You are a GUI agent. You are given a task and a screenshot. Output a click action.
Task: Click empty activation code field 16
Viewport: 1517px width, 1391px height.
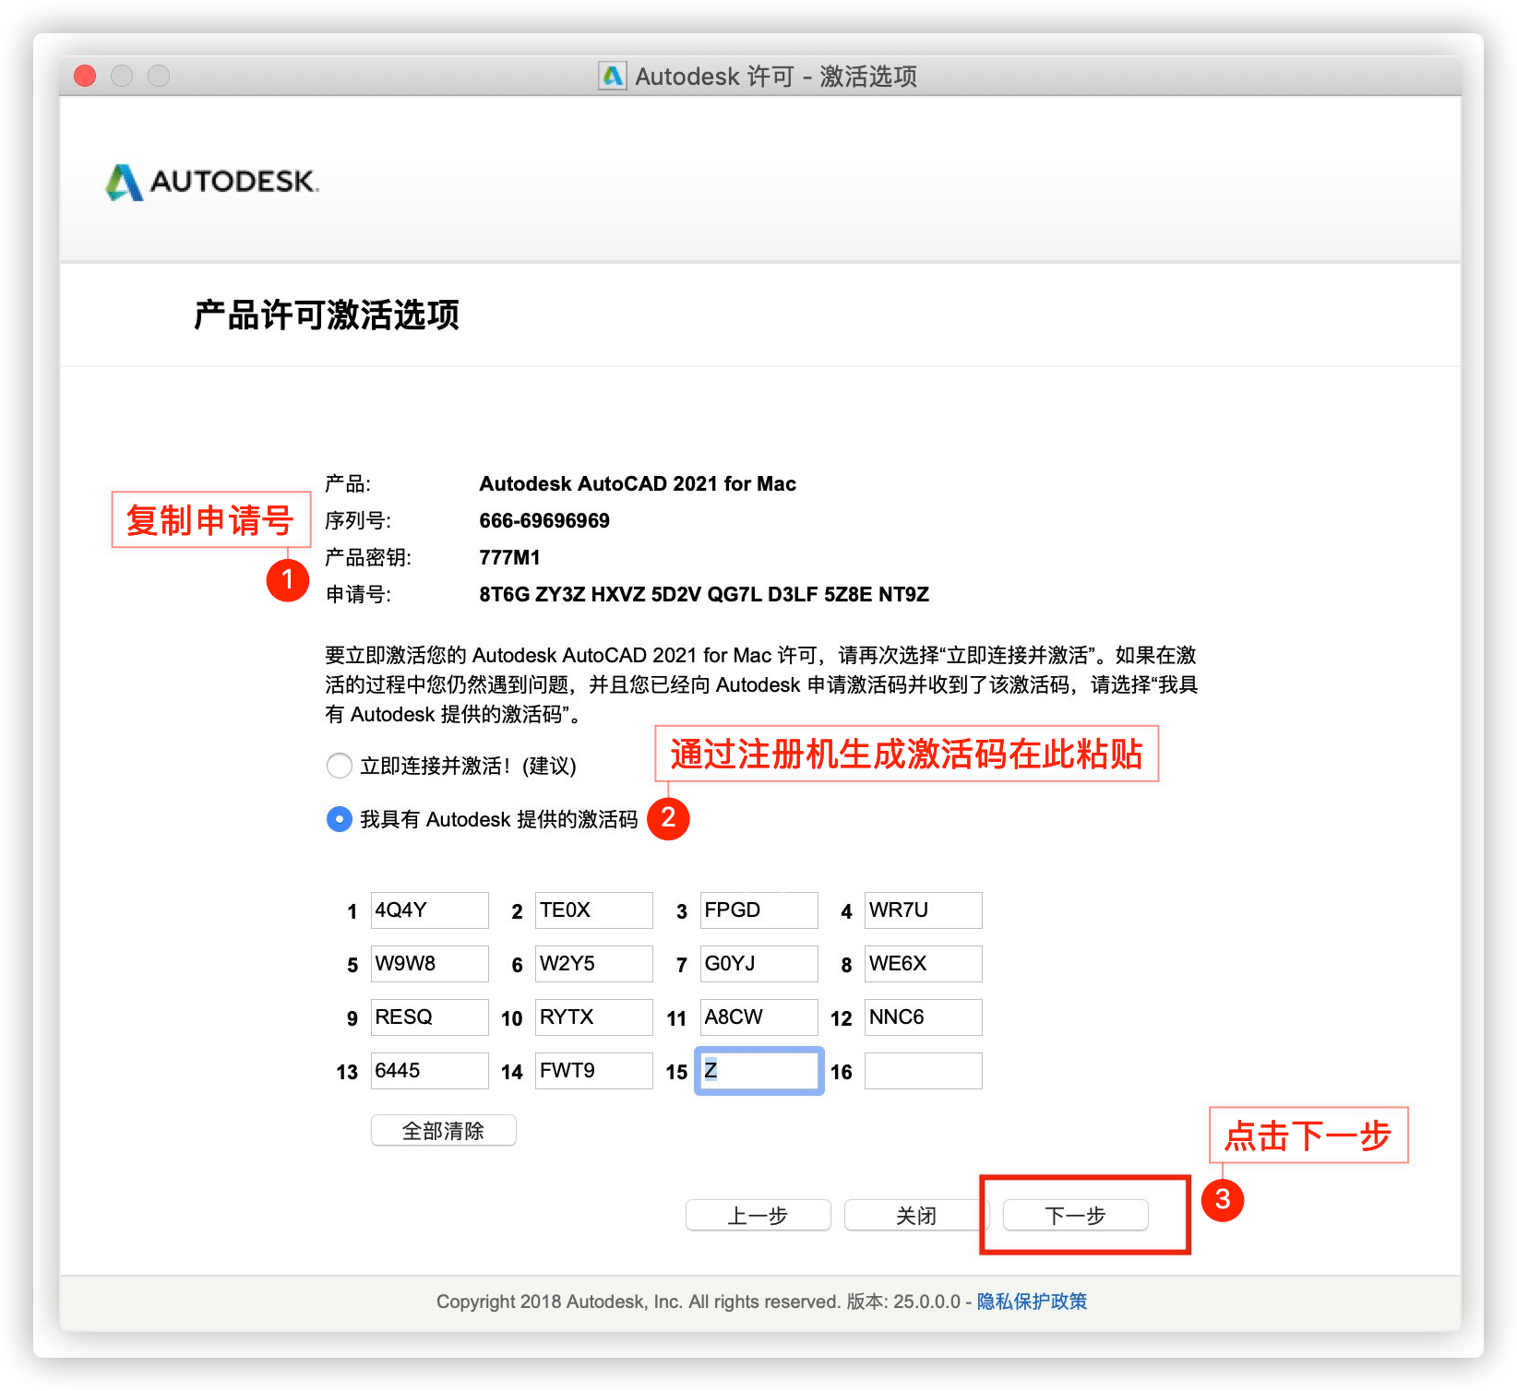pos(923,1071)
